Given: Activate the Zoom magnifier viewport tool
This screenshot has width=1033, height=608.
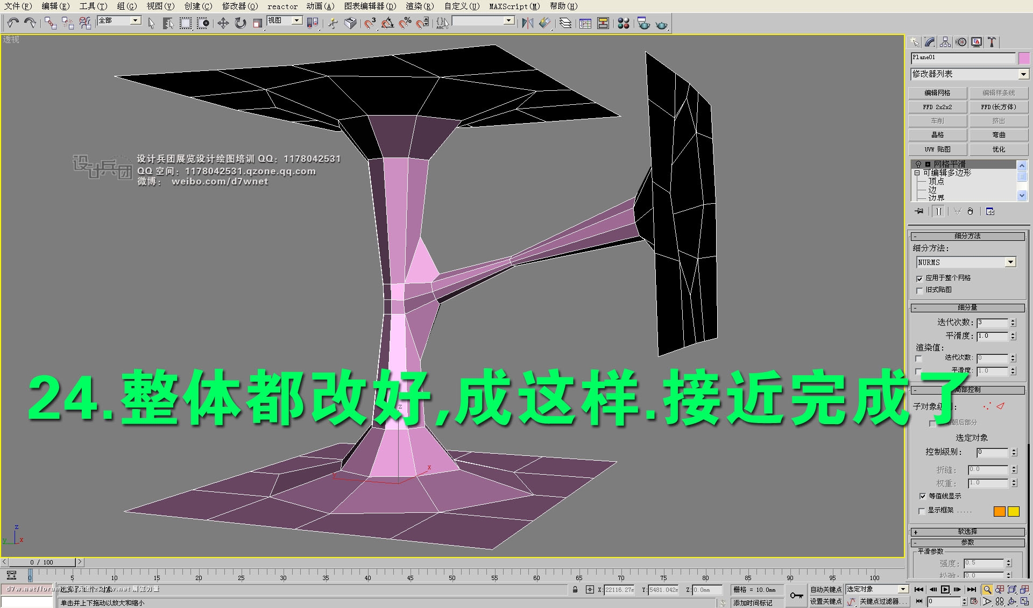Looking at the screenshot, I should pos(987,590).
